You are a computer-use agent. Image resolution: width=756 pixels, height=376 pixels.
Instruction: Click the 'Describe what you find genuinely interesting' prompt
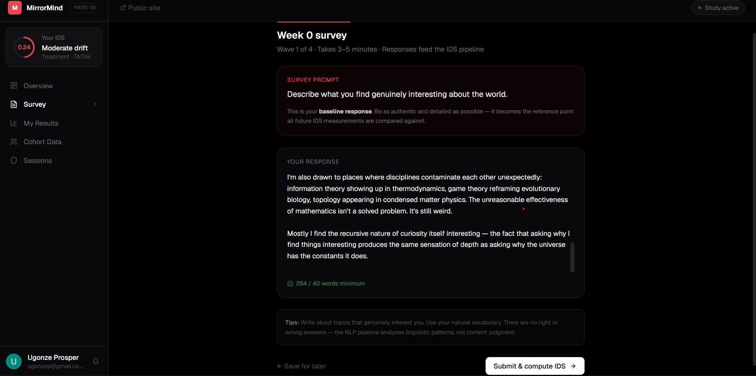click(397, 94)
